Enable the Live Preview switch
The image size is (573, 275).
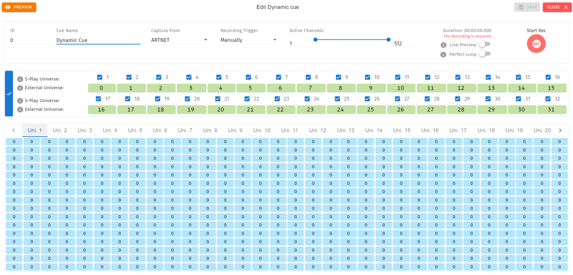[485, 44]
